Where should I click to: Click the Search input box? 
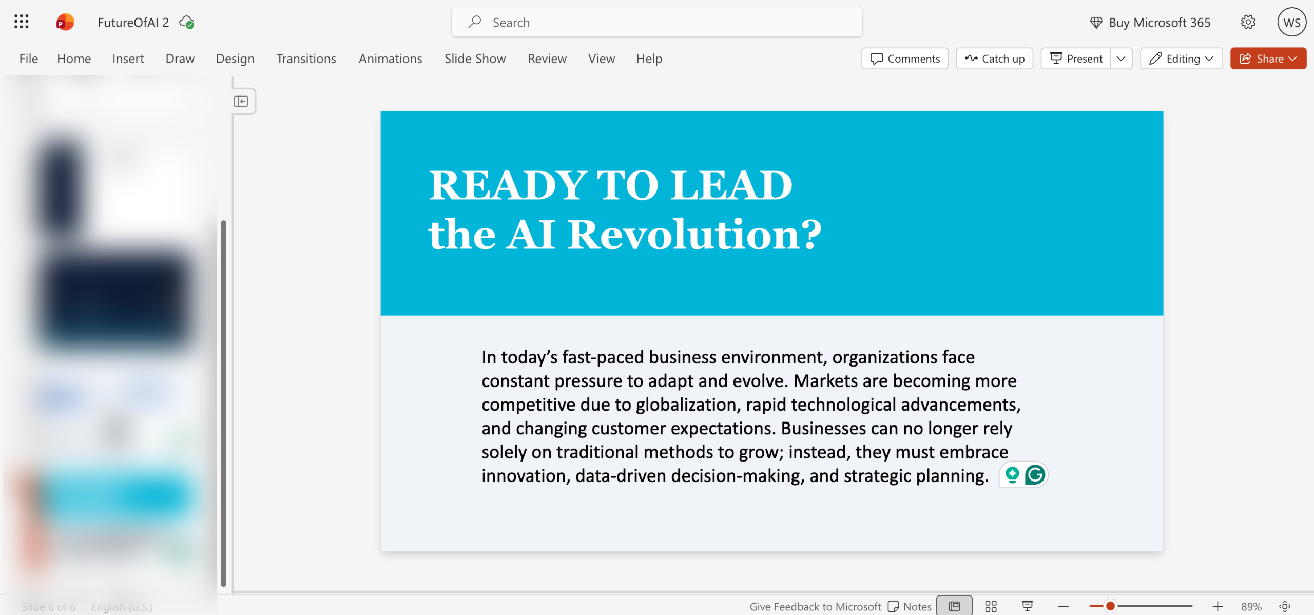pos(656,22)
